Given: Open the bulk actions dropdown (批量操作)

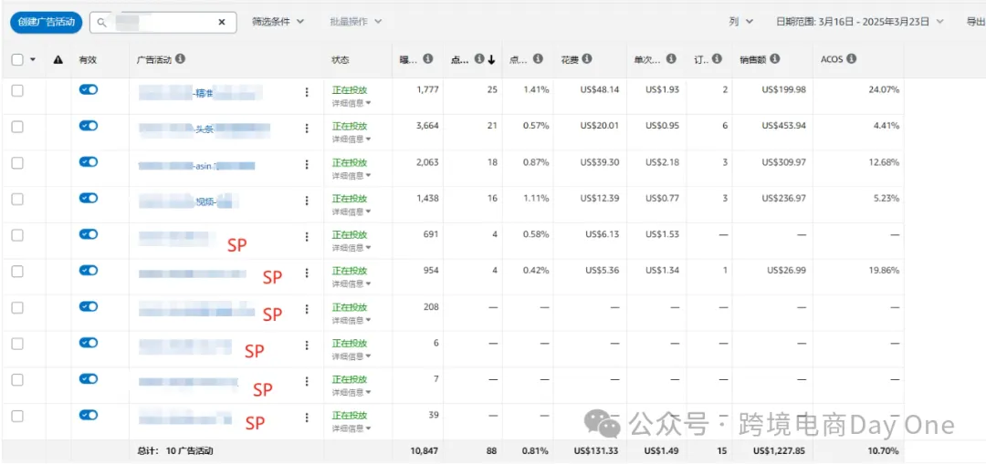Looking at the screenshot, I should pos(356,21).
